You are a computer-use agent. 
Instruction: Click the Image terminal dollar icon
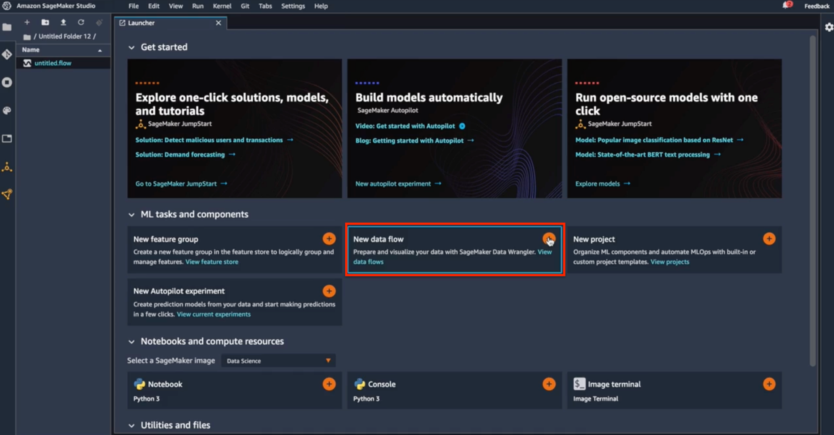tap(579, 384)
